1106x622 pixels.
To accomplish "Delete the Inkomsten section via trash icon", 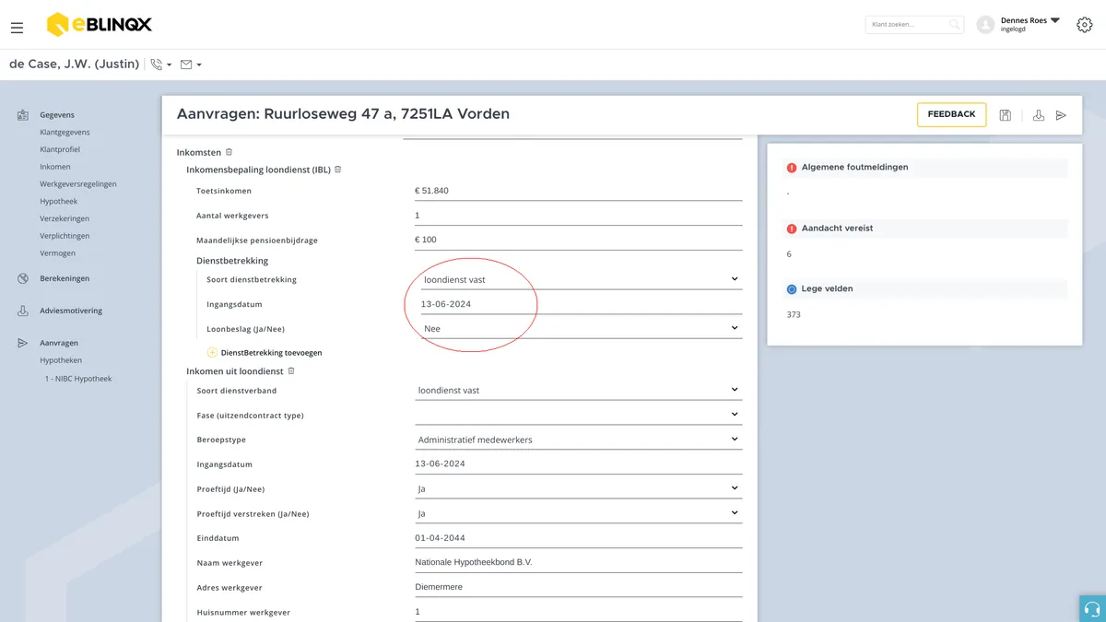I will click(x=229, y=152).
